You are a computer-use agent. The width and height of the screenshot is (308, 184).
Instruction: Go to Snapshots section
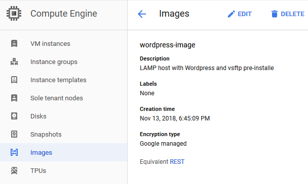tap(64, 134)
